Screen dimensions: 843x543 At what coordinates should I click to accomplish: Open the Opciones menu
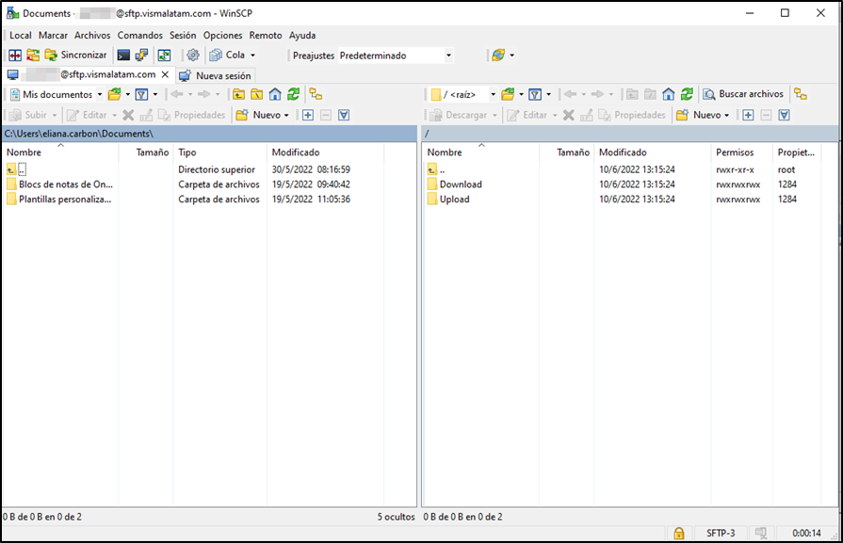pos(222,36)
